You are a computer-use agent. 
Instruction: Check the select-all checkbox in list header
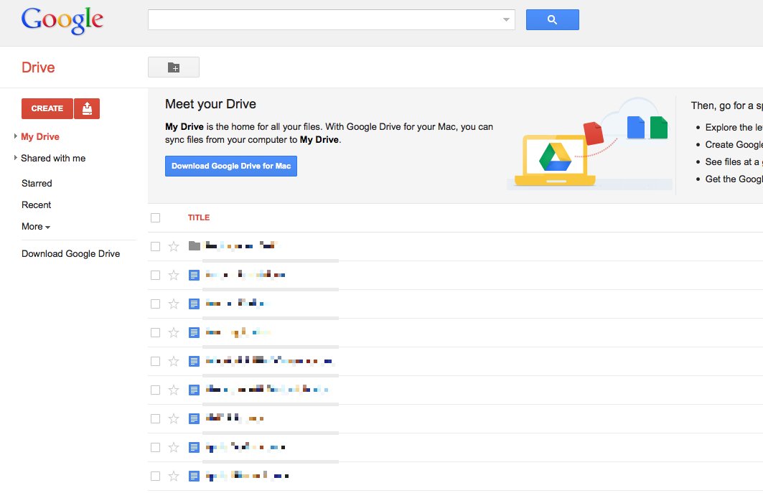pyautogui.click(x=155, y=217)
